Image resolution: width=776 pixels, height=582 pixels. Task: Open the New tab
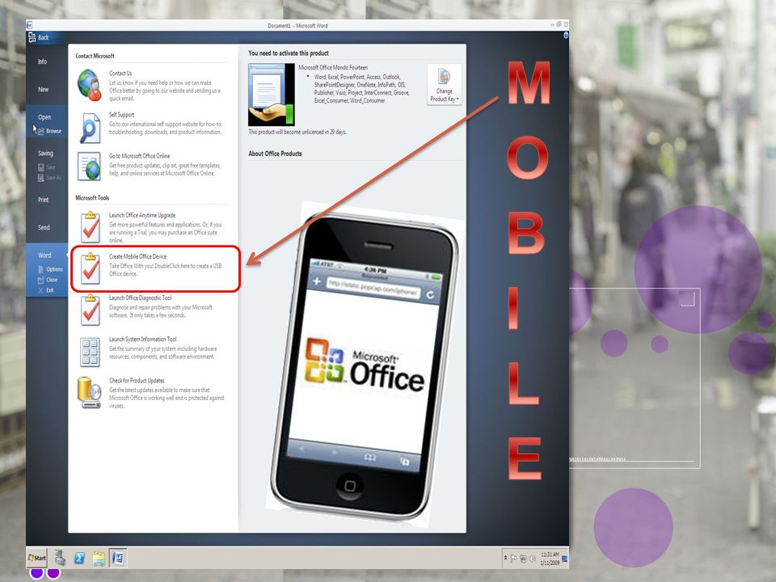coord(43,90)
